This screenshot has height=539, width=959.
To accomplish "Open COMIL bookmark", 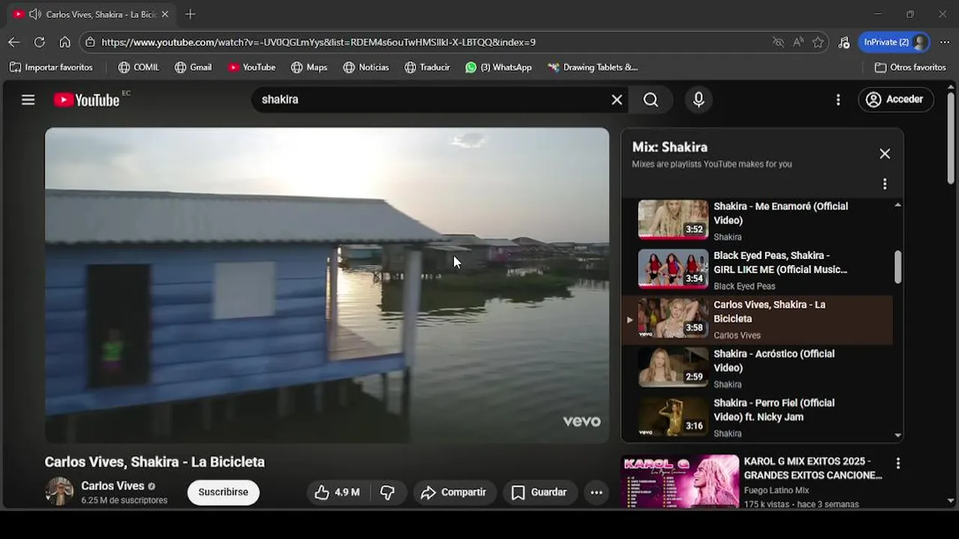I will (139, 67).
